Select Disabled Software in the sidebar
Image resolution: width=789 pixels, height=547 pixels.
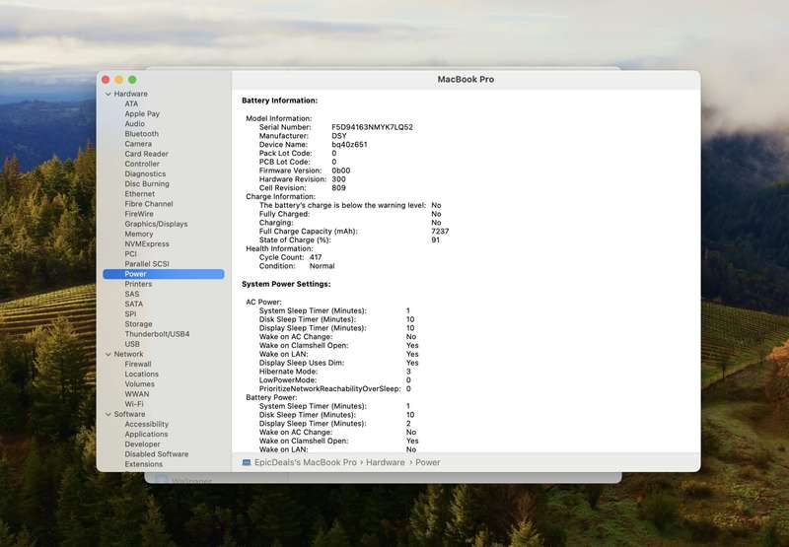(157, 454)
